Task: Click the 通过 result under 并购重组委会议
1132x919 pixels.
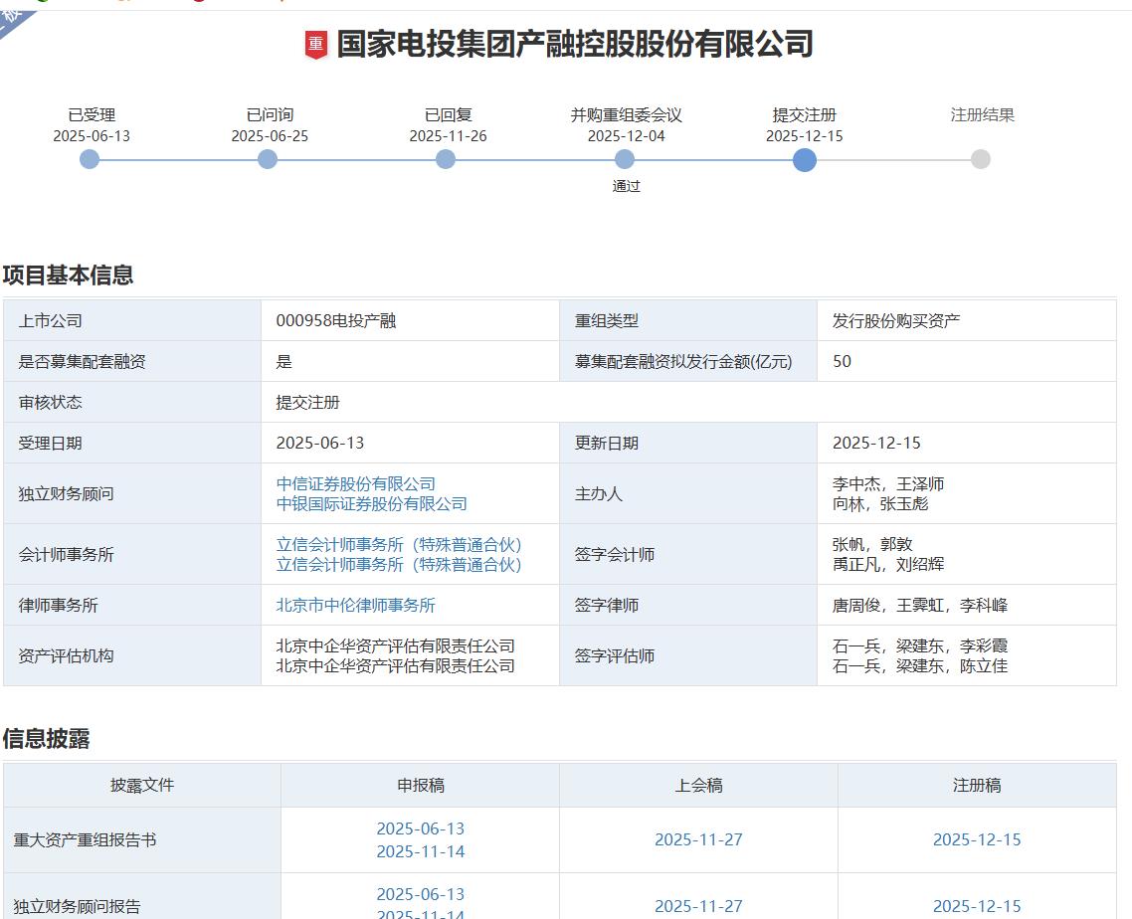Action: coord(626,186)
